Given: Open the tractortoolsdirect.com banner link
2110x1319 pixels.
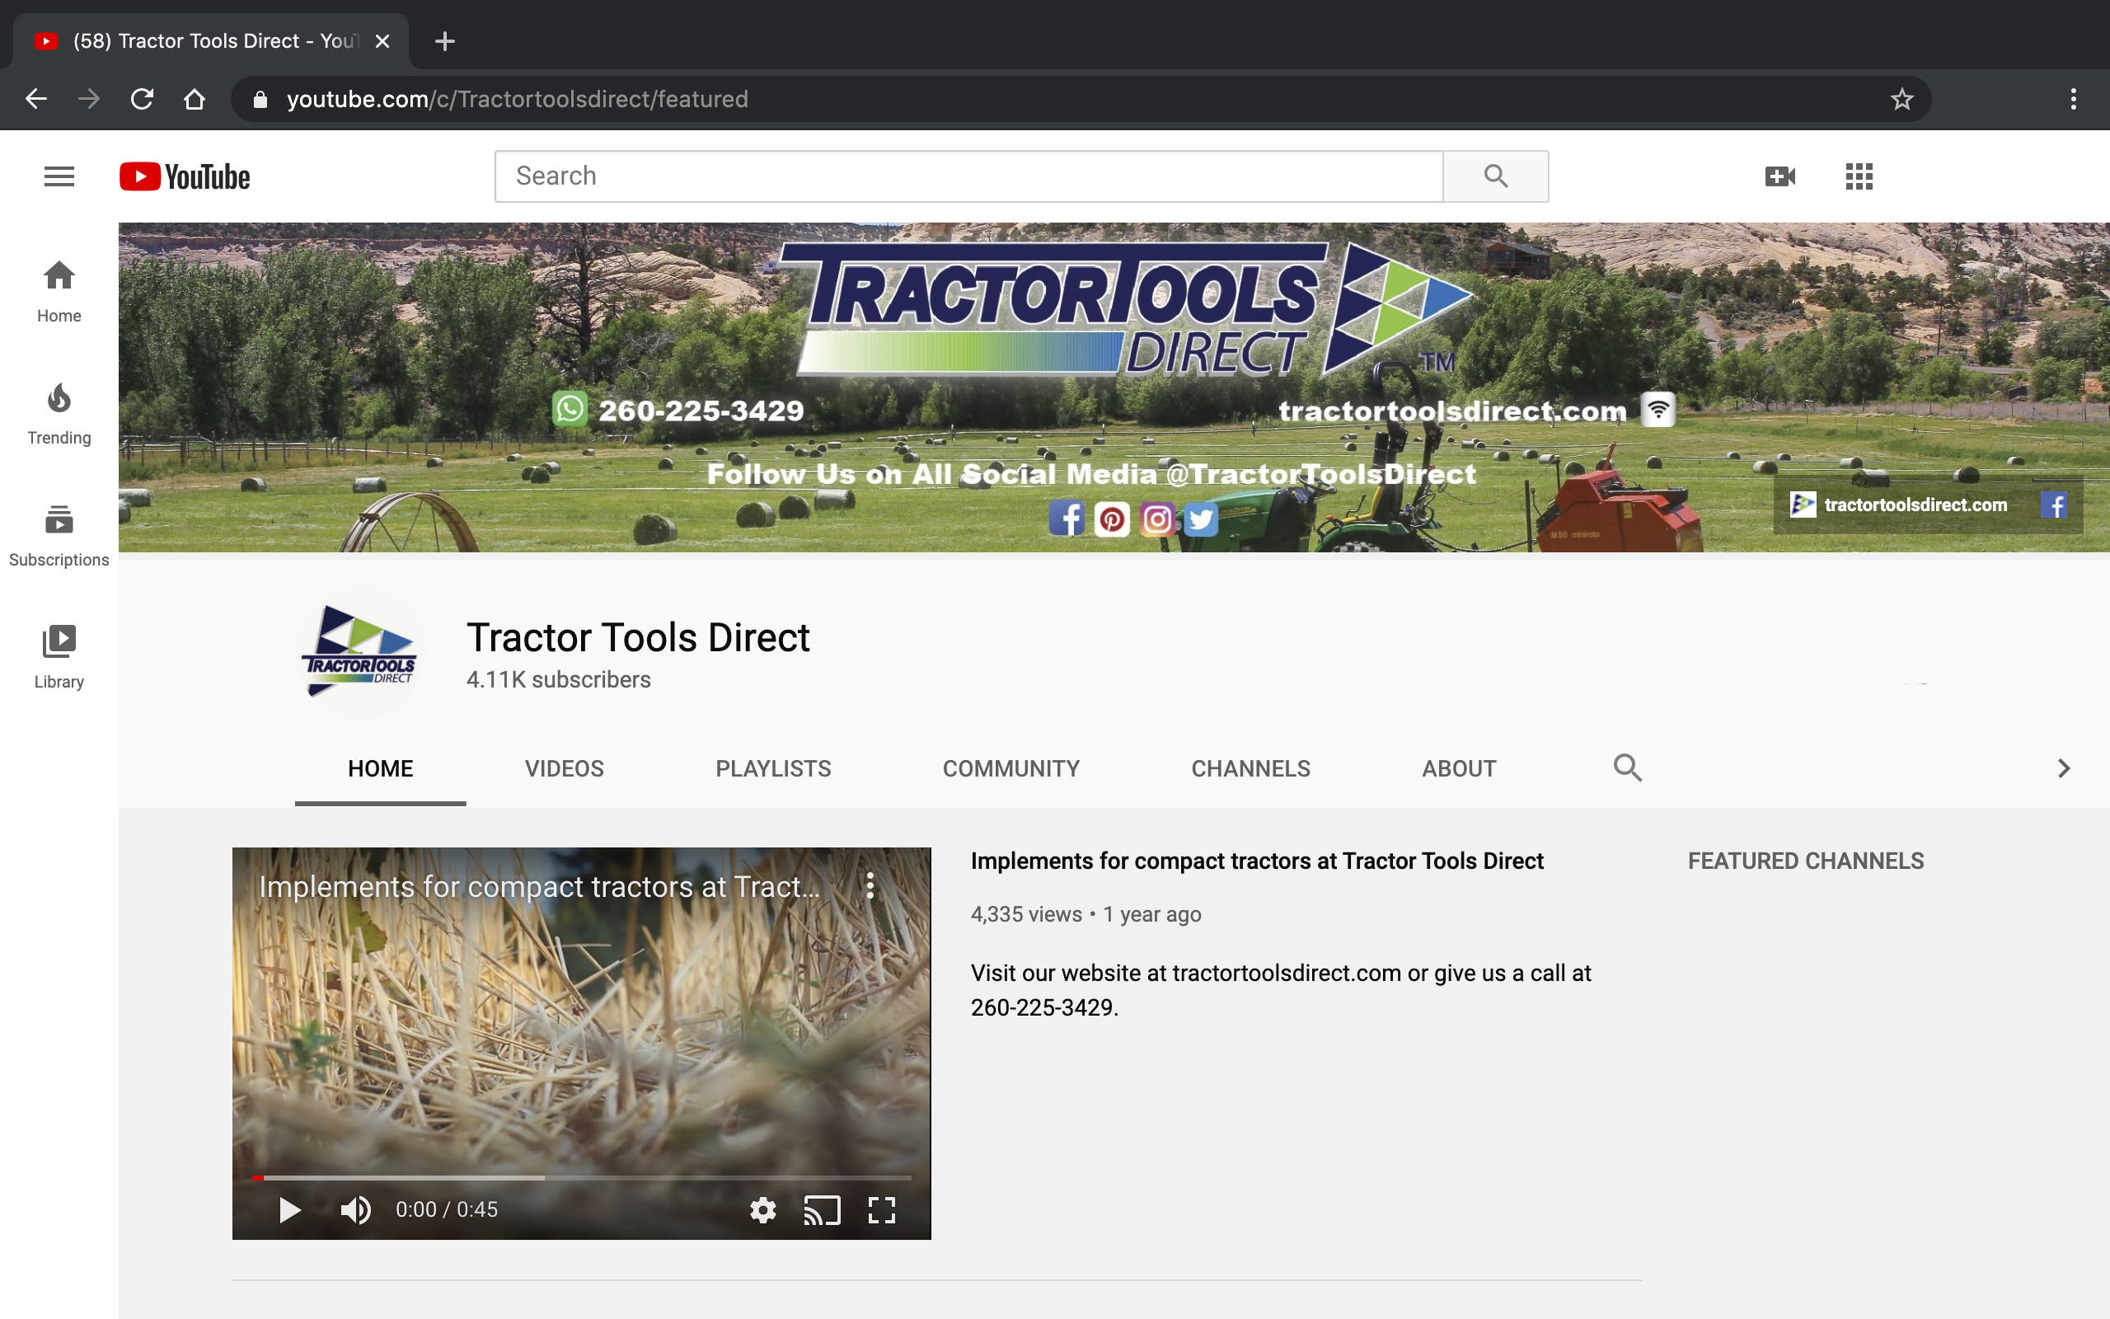Looking at the screenshot, I should tap(1898, 505).
